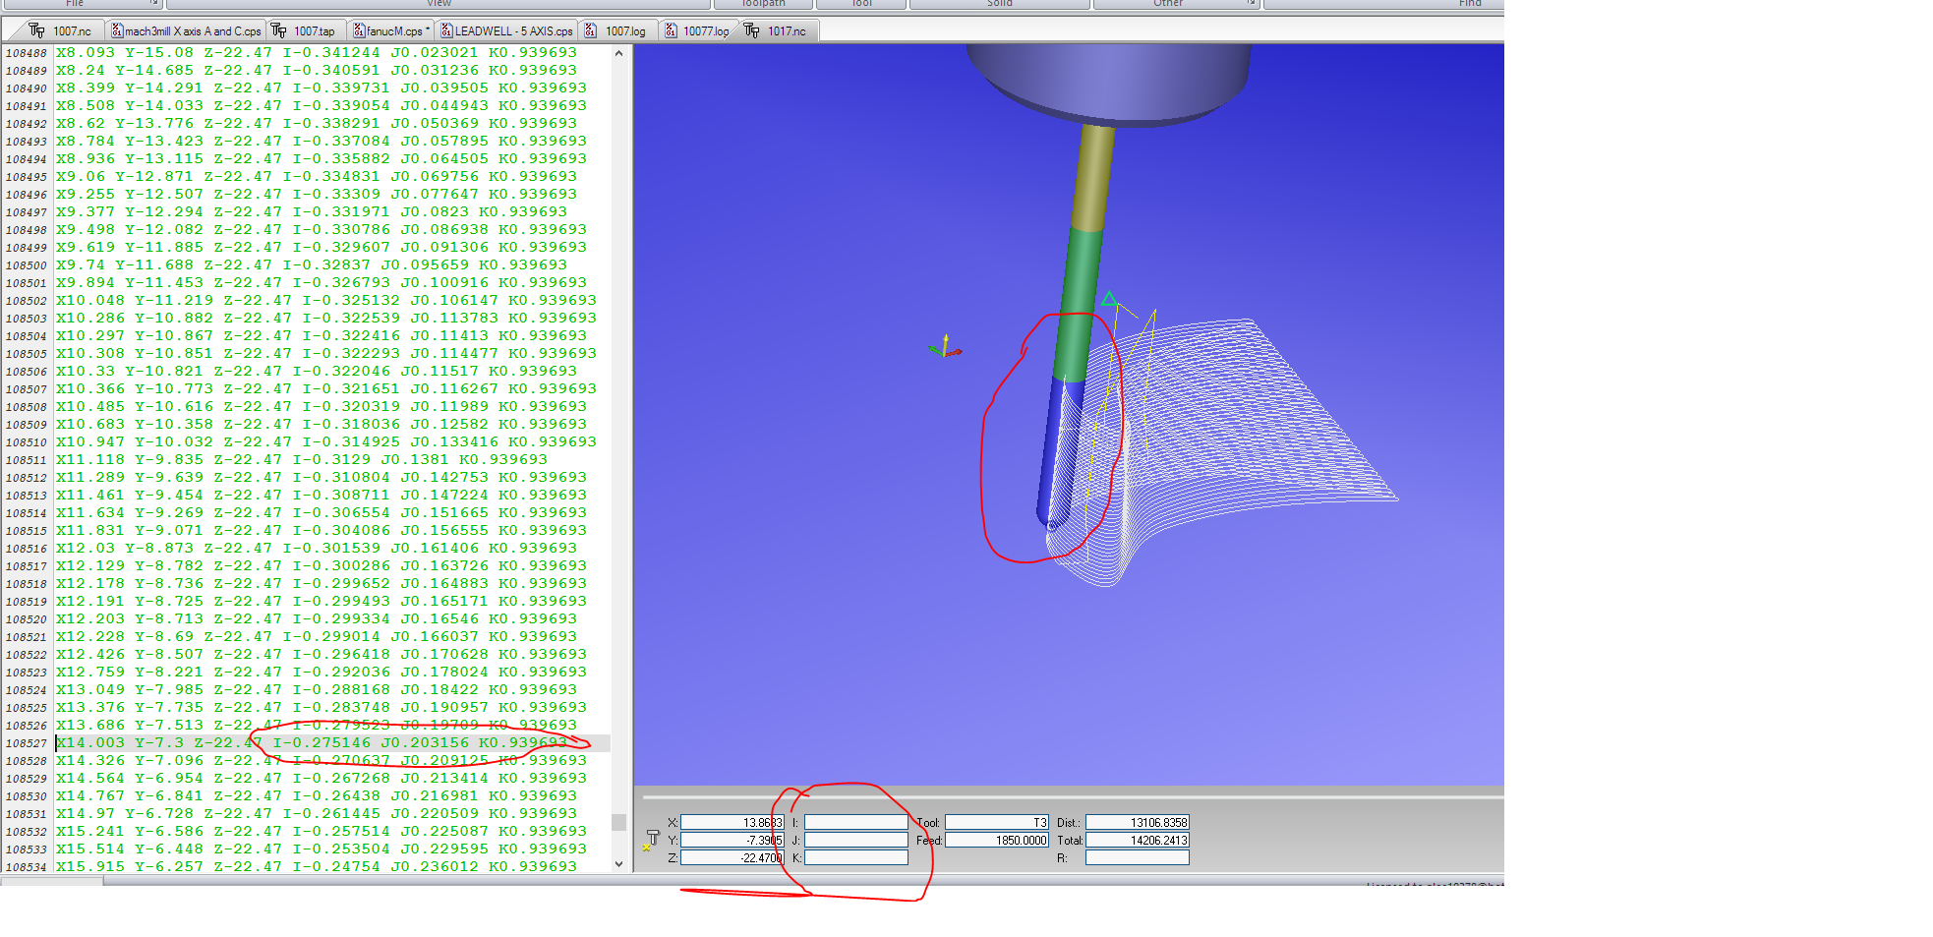Viewport: 1933px width, 937px height.
Task: Open the dropdown arrow on the fanucM.cps tab
Action: coord(427,29)
